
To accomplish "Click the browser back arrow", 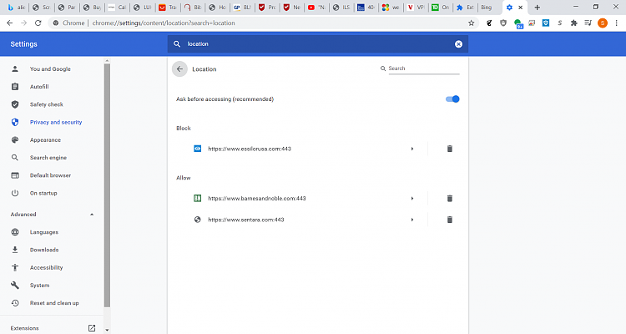I will tap(9, 23).
